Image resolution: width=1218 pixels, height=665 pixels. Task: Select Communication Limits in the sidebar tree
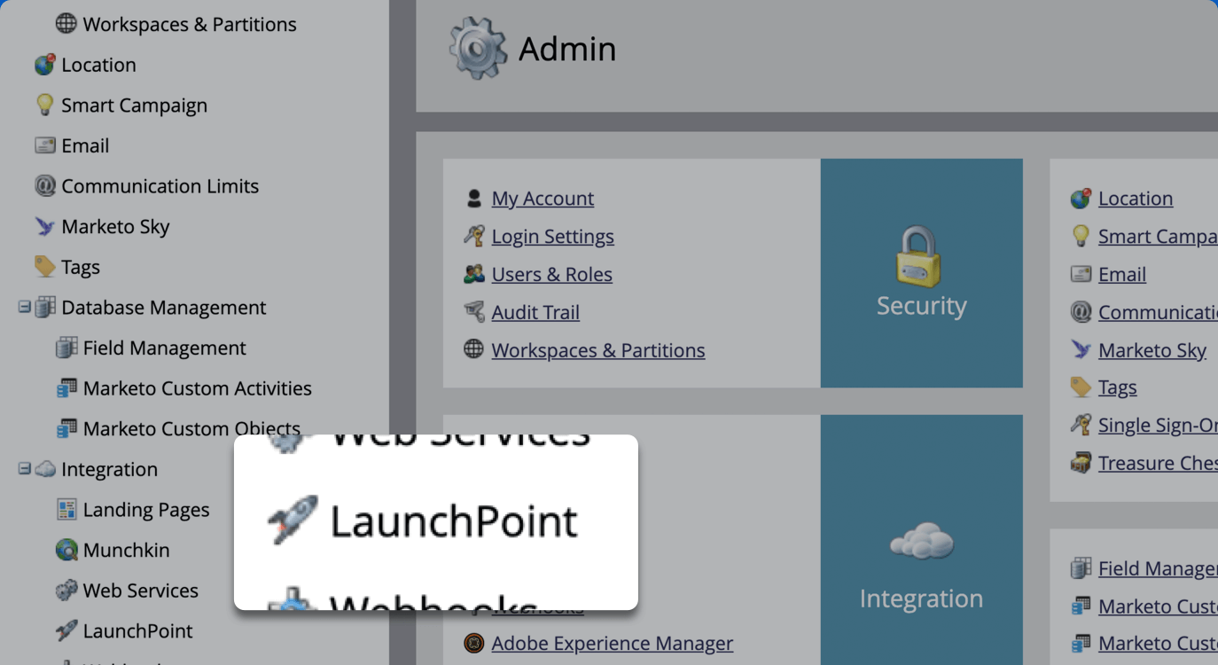pyautogui.click(x=160, y=186)
